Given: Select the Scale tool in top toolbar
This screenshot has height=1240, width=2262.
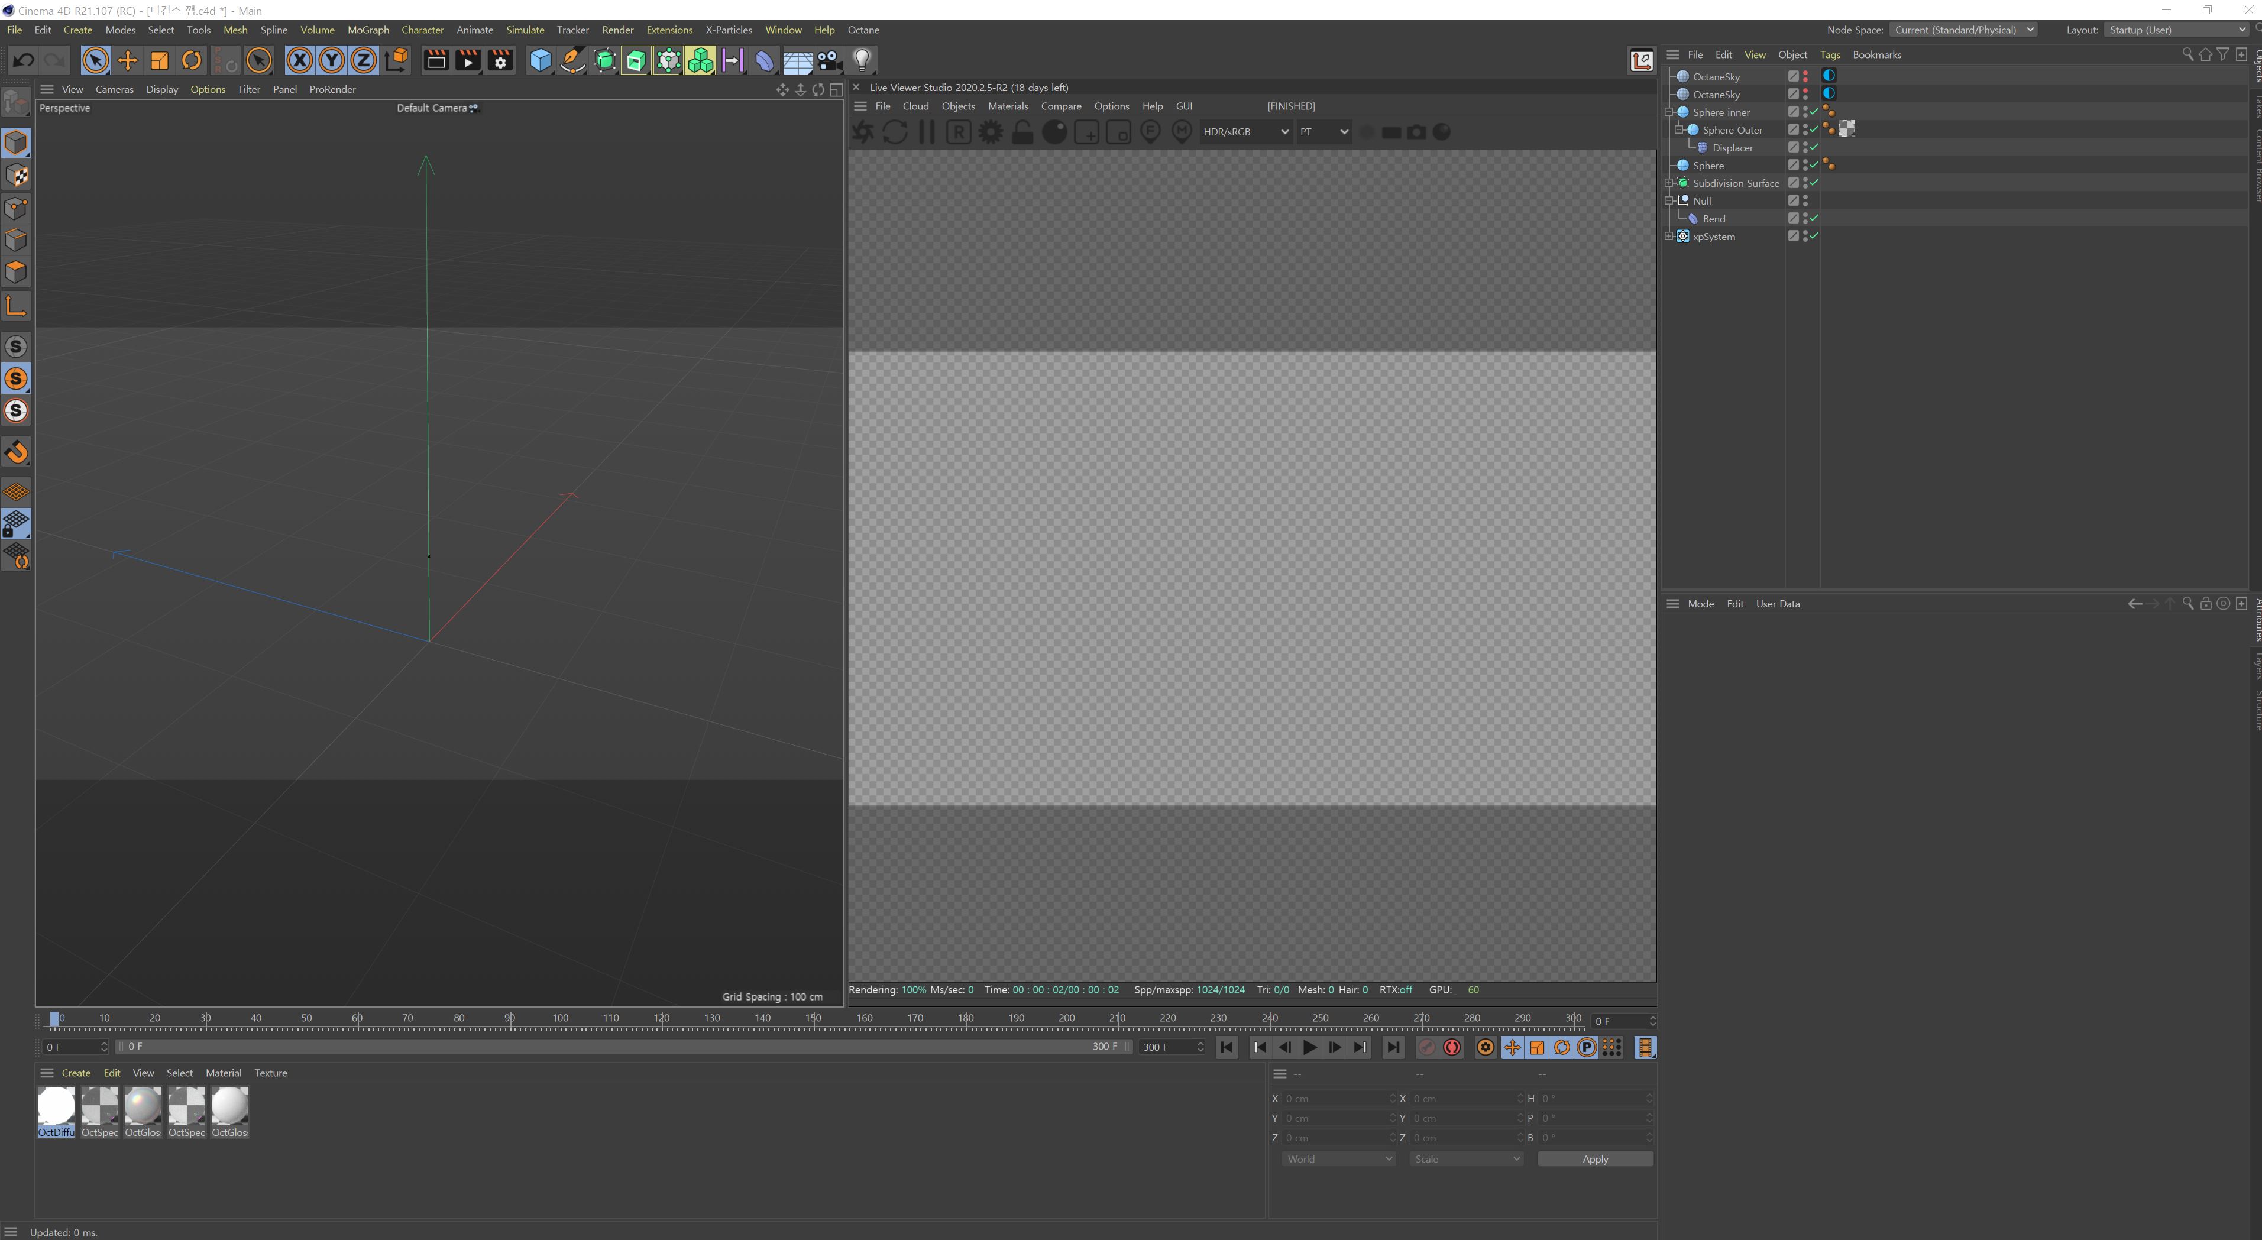Looking at the screenshot, I should coord(159,60).
